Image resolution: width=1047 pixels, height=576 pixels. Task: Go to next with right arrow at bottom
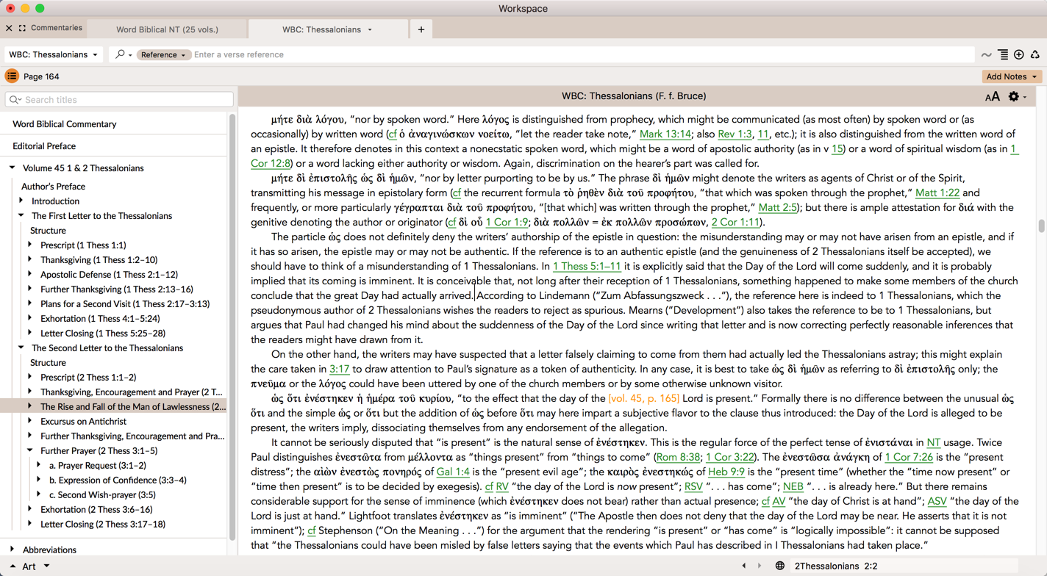[760, 566]
